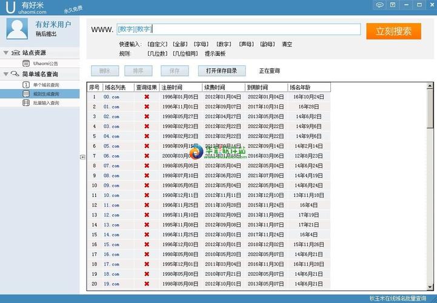Open the title bar dropdown menu icon
This screenshot has height=303, width=437.
(x=393, y=5)
